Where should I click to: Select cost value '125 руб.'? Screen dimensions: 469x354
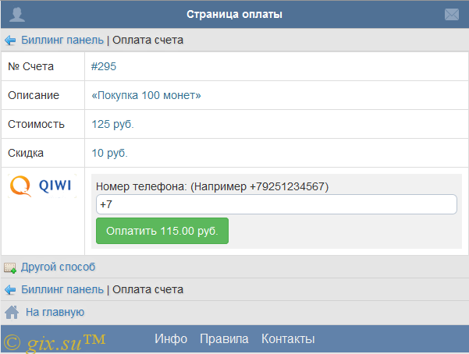112,125
